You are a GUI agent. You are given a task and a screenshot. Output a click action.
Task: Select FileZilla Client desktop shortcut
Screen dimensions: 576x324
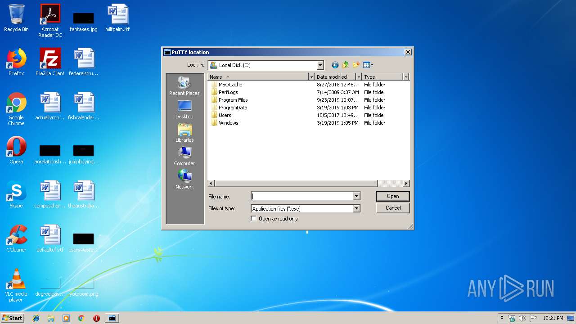50,62
